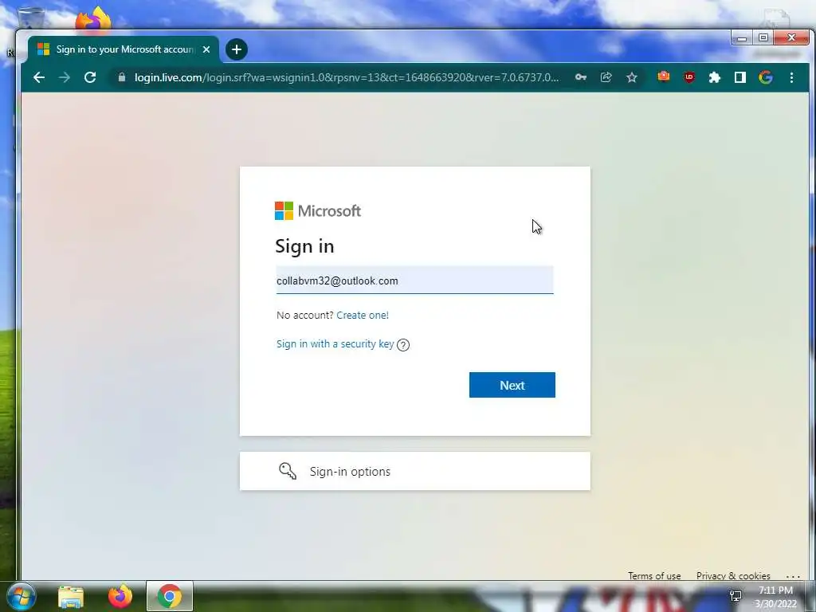Viewport: 816px width, 612px height.
Task: Go back to the previous page
Action: pos(39,77)
